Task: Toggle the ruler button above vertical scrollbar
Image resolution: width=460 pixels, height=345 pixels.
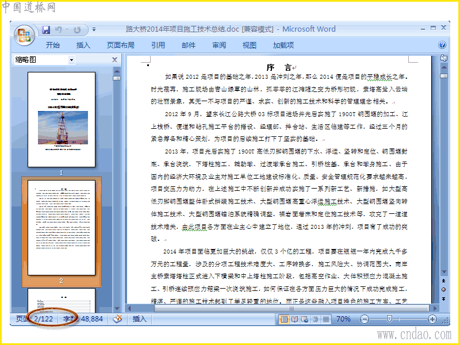Action: (444, 58)
